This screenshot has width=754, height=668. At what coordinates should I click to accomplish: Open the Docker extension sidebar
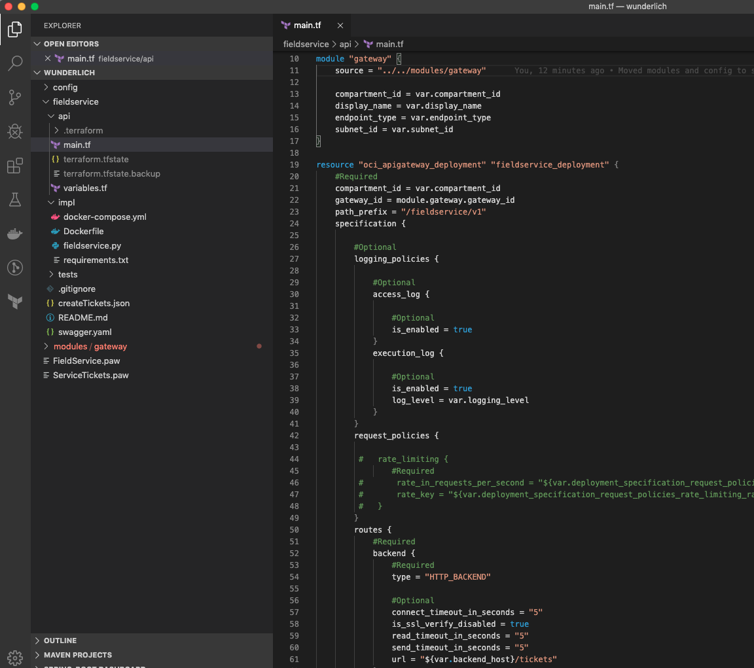14,234
